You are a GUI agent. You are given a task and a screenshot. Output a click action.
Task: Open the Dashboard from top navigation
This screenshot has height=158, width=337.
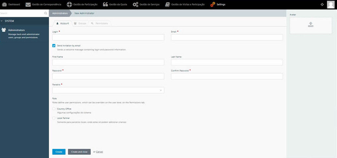pos(11,5)
